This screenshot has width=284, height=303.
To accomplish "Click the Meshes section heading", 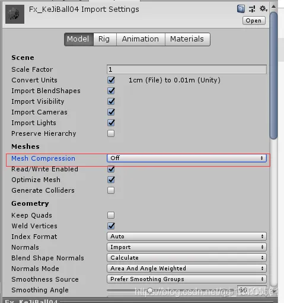I will click(x=25, y=146).
